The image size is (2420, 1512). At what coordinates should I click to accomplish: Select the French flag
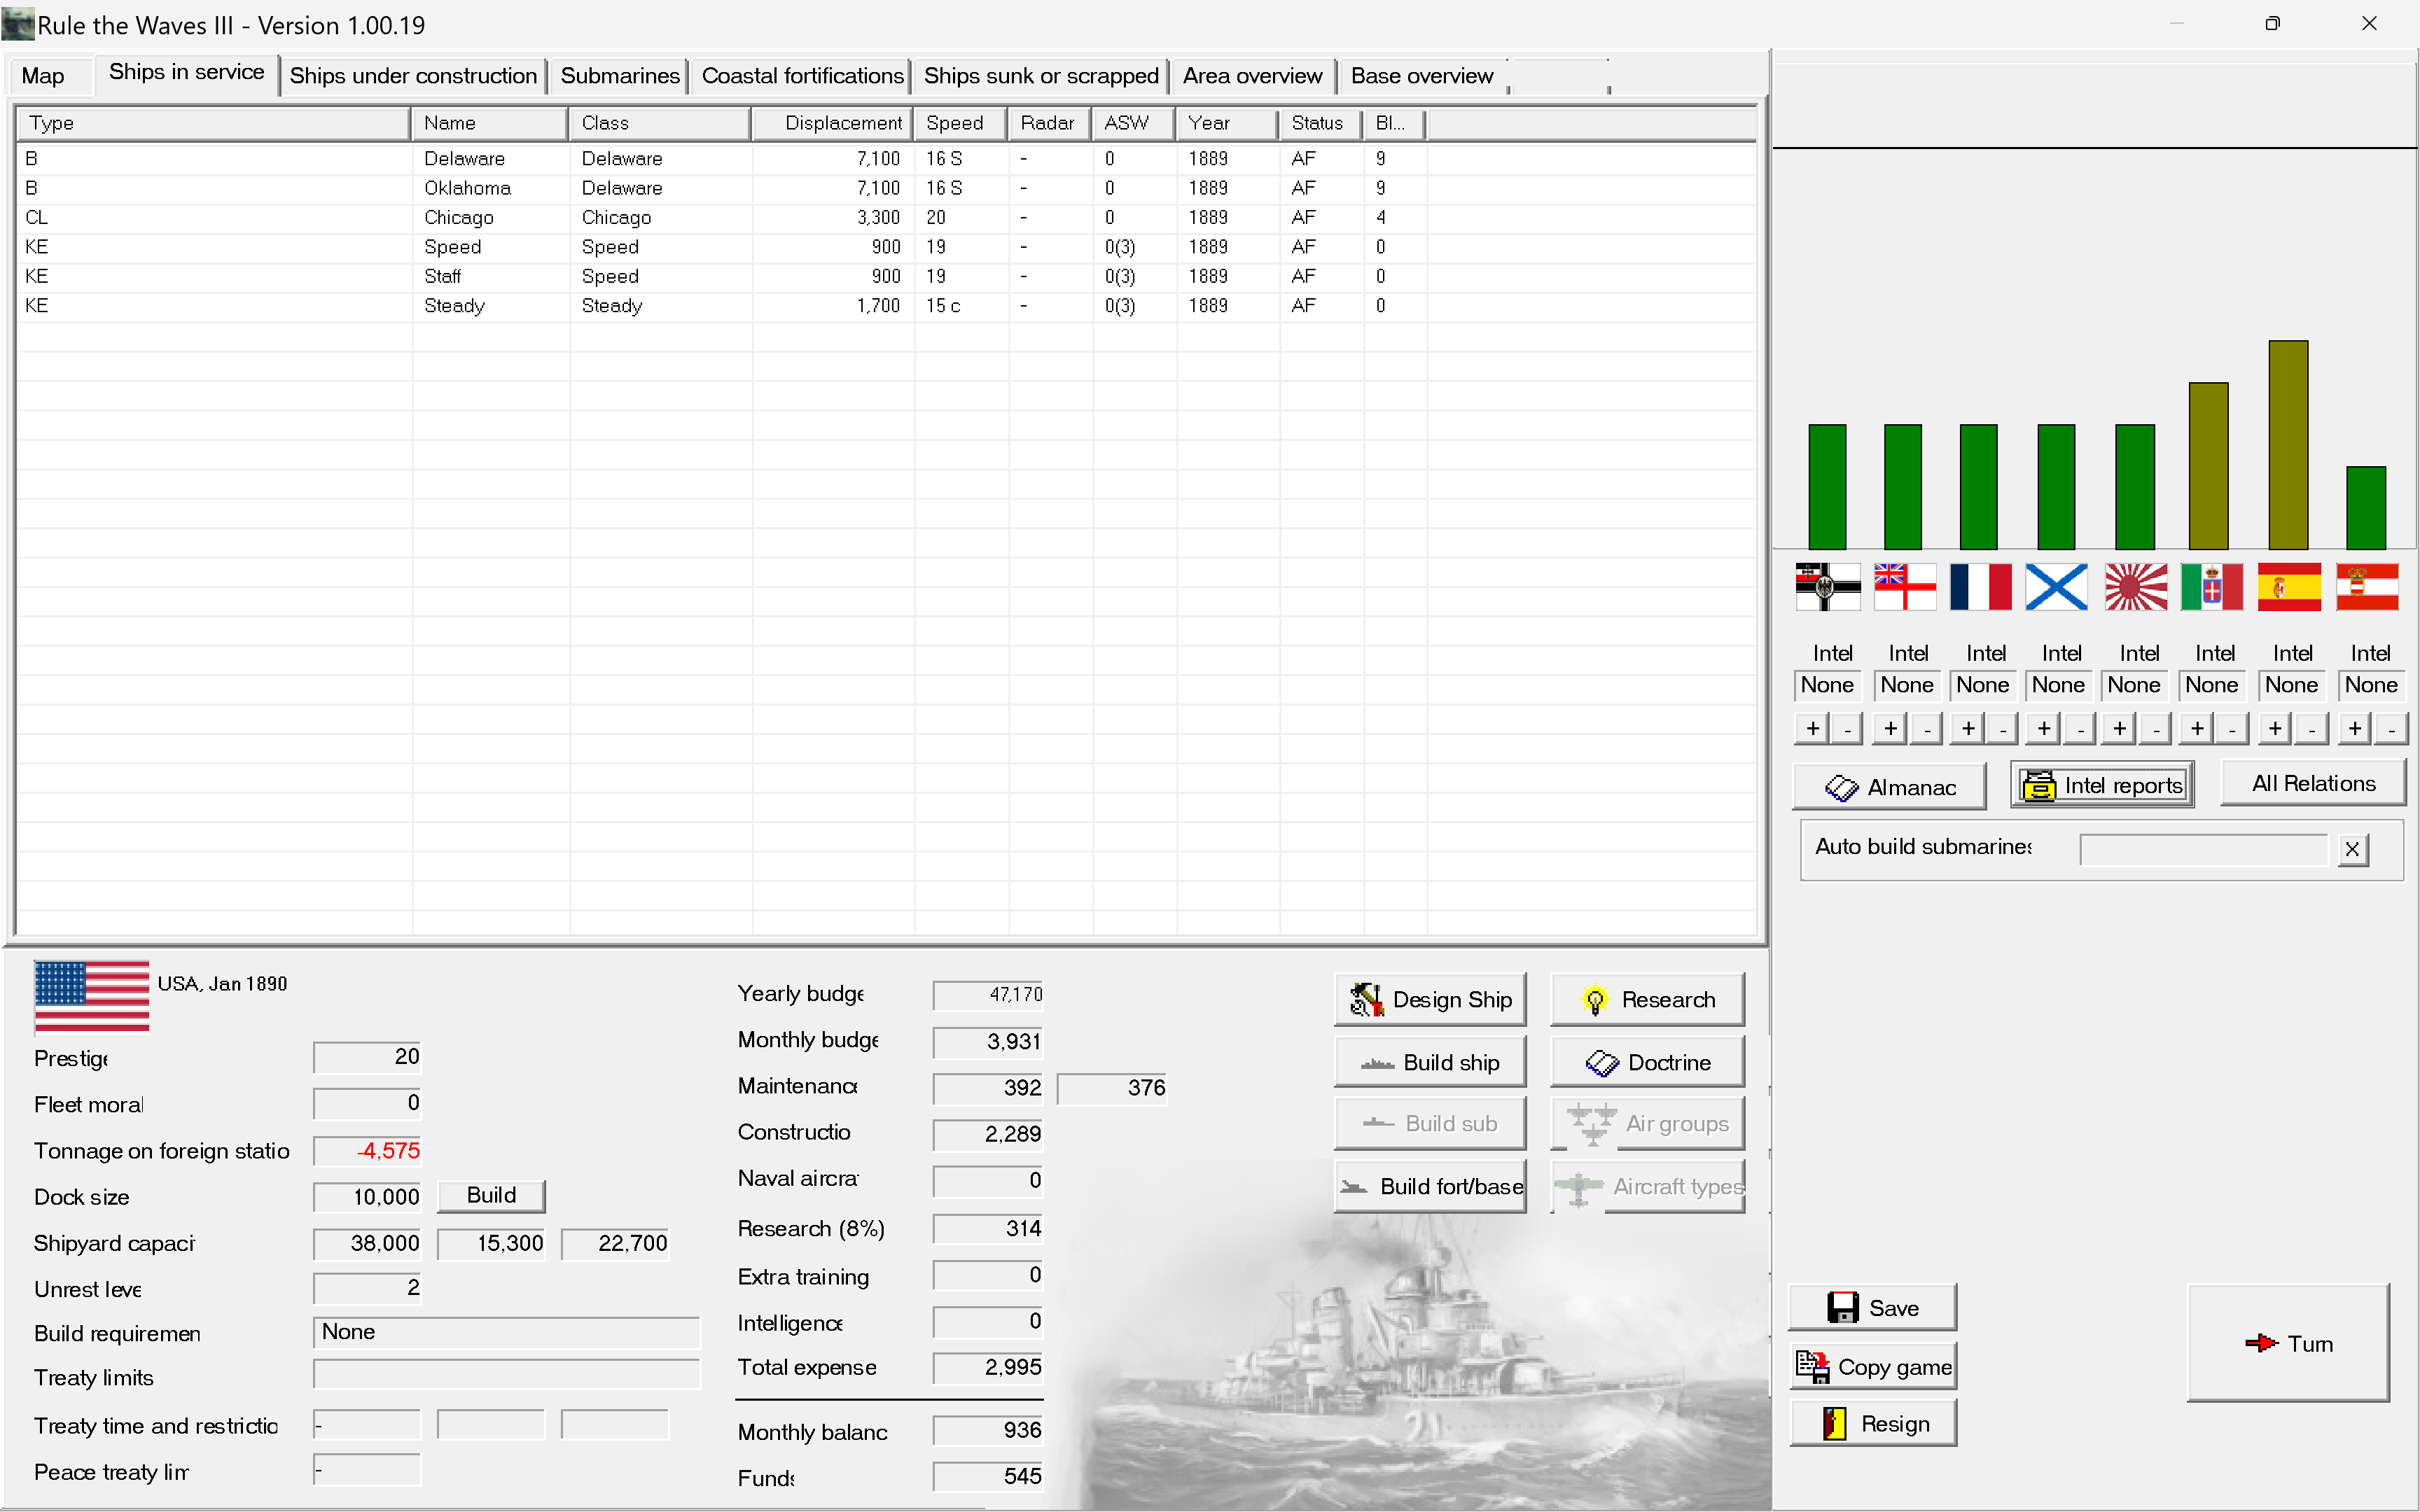point(1980,586)
